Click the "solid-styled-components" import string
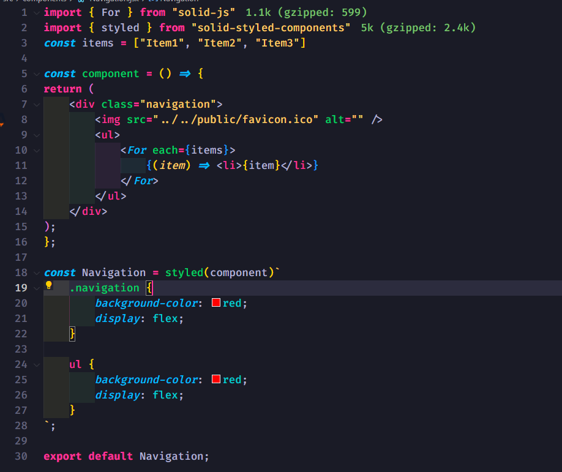Screen dimensions: 562x472 point(271,28)
